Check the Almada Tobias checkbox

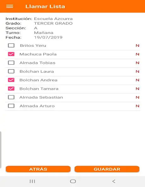(x=11, y=63)
